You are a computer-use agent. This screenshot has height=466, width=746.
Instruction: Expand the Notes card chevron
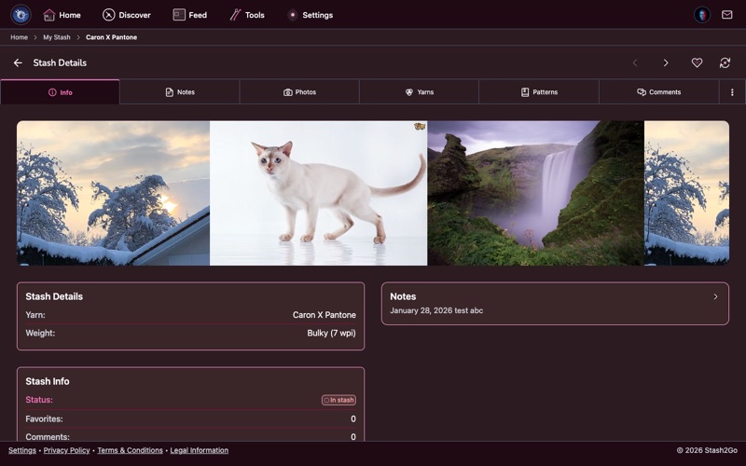(715, 296)
